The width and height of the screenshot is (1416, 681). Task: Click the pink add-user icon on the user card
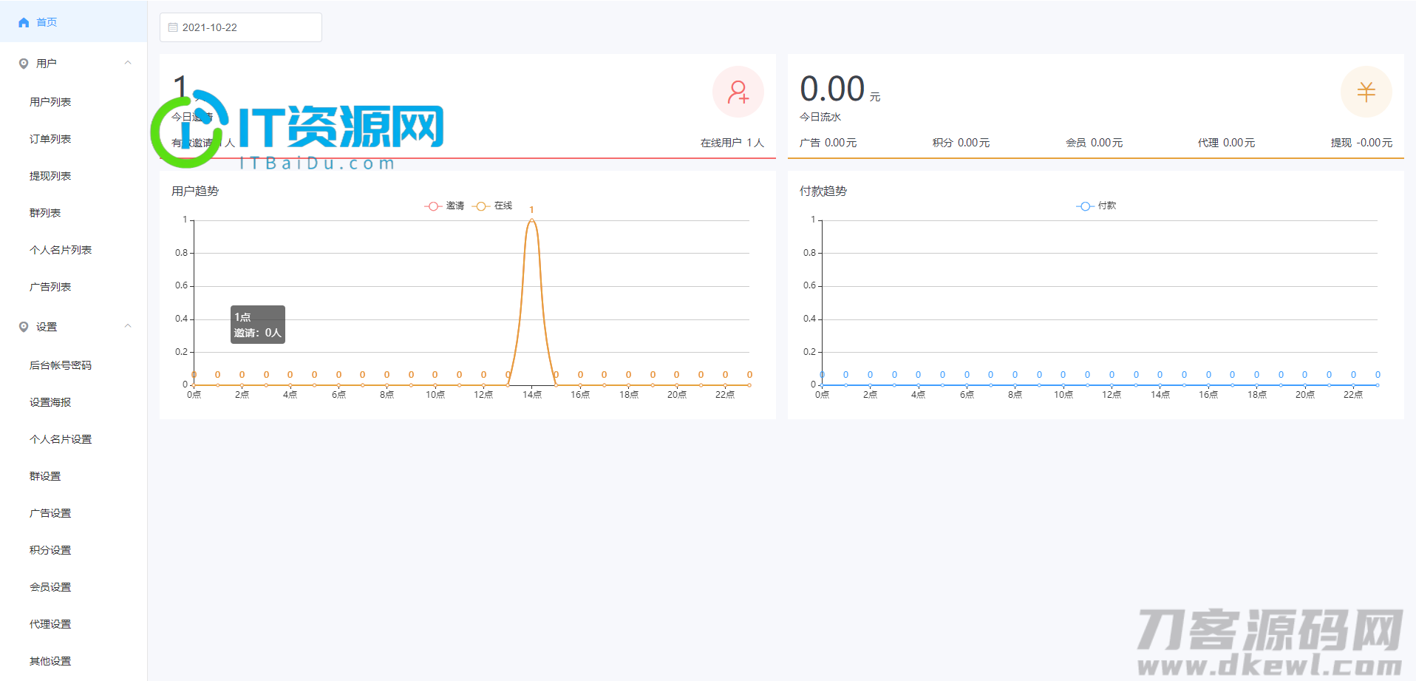coord(738,92)
